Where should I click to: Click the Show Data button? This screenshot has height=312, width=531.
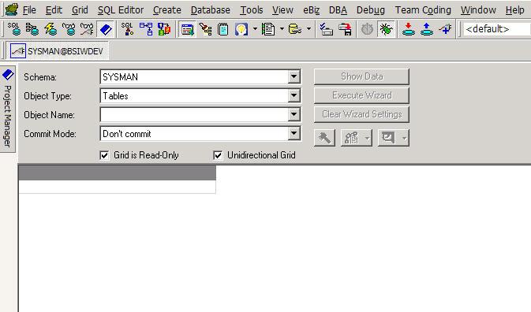[361, 76]
